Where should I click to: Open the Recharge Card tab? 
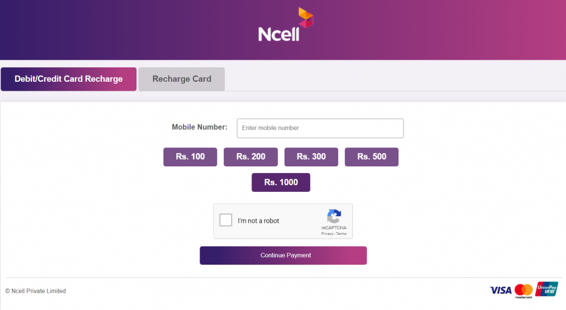[181, 79]
